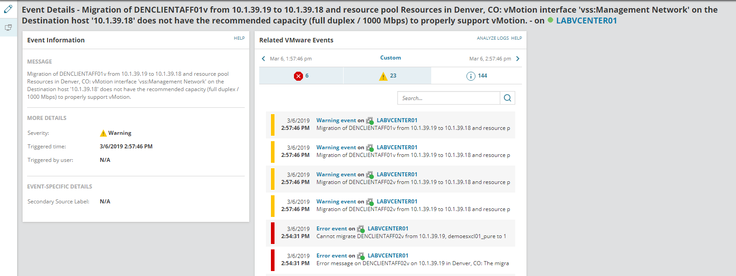Open second Warning event link for DENCLIENTAFF02v
Image resolution: width=736 pixels, height=276 pixels.
coord(336,202)
